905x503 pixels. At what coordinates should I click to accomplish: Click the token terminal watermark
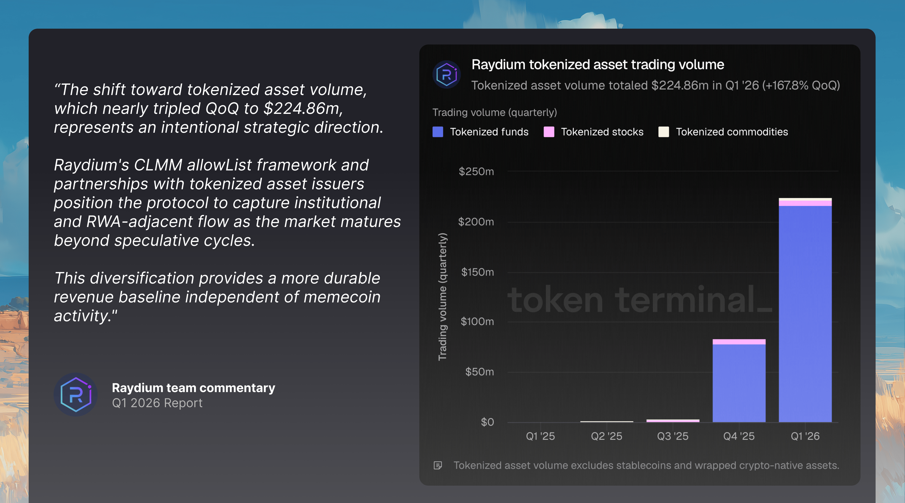click(639, 300)
